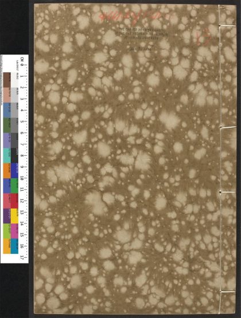Click the topmost white binding stitch
241x318 pixels.
(x=228, y=26)
